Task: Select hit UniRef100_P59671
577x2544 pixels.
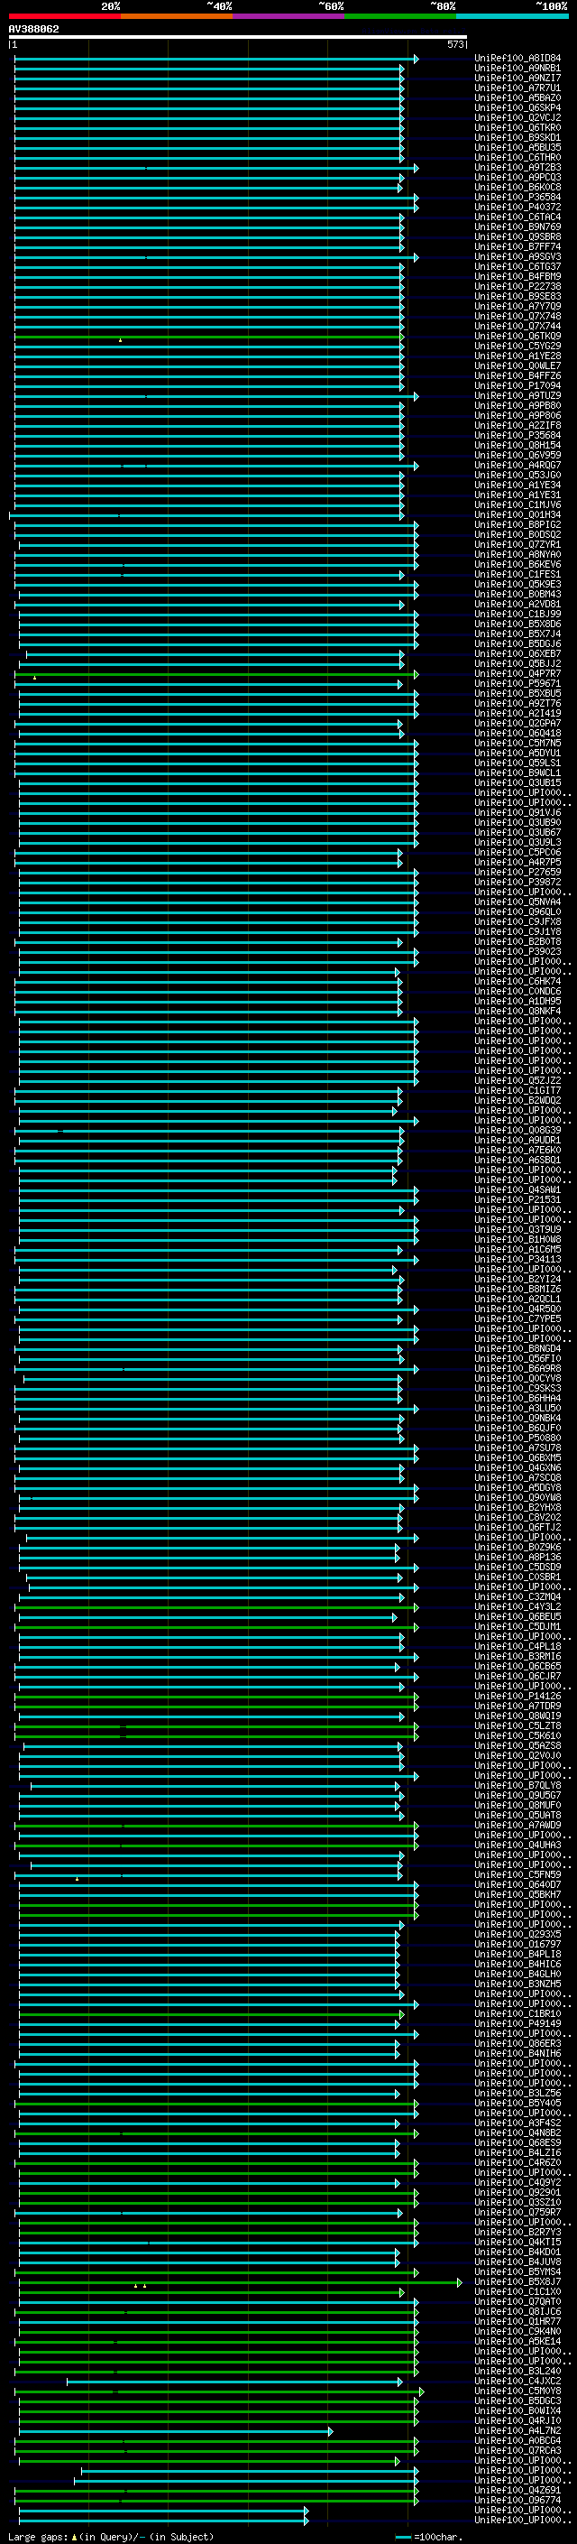Action: click(x=517, y=683)
